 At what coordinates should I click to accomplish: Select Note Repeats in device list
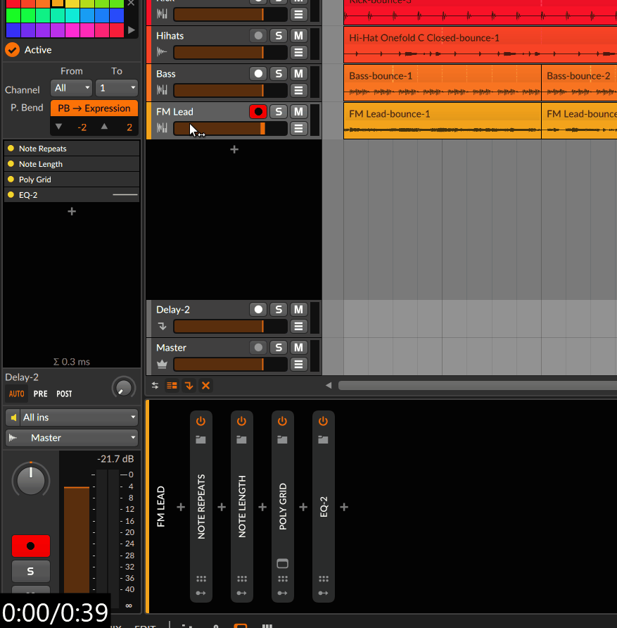(x=72, y=149)
